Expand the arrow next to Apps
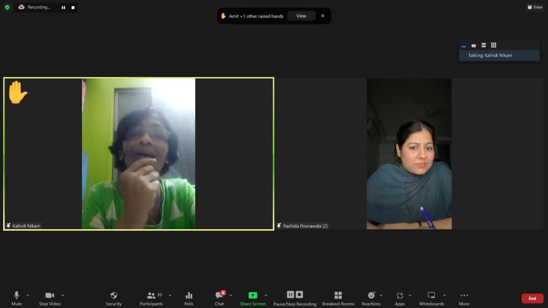 [x=410, y=295]
